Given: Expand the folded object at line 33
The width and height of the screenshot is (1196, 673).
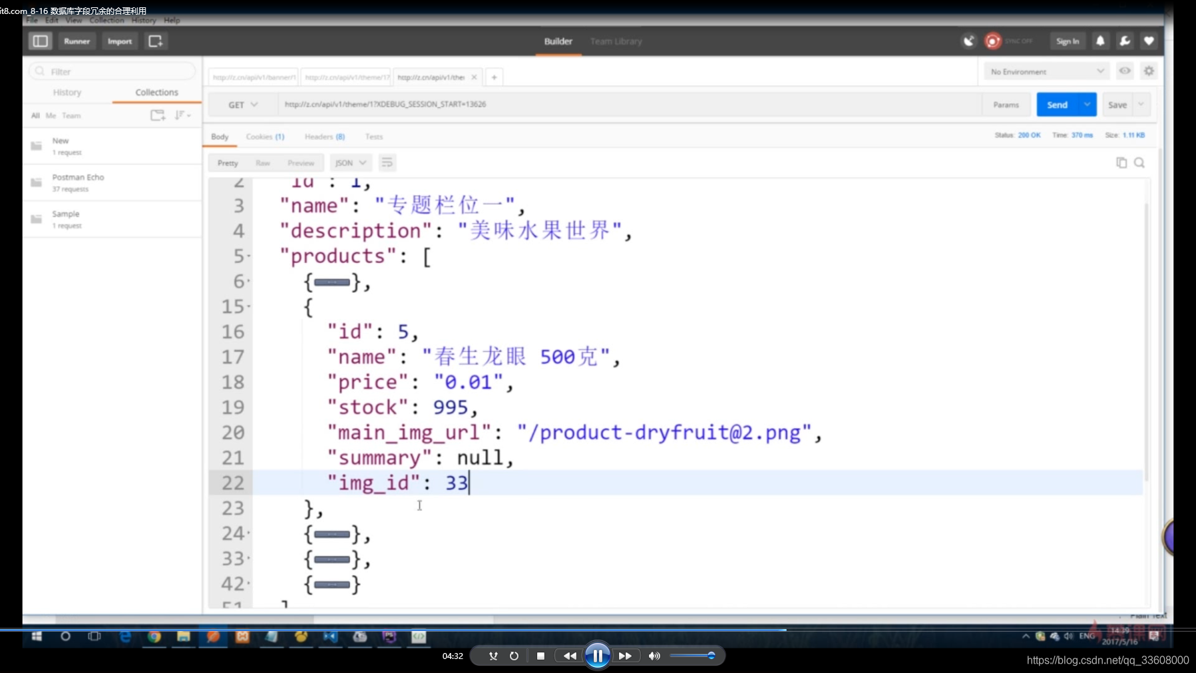Looking at the screenshot, I should coord(332,559).
